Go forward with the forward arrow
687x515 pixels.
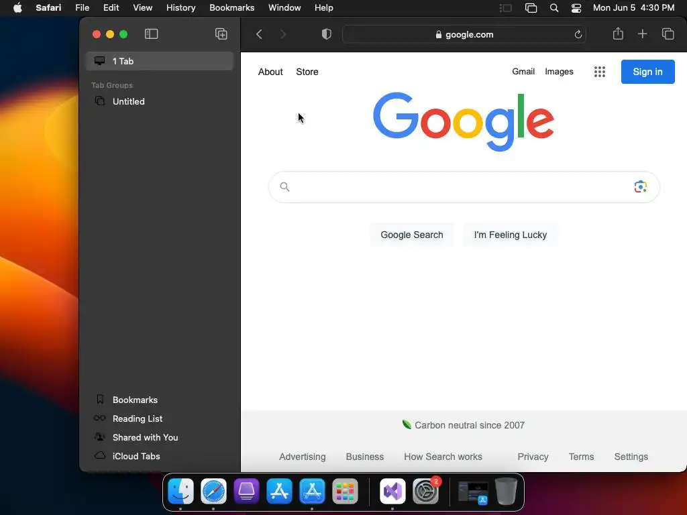283,34
